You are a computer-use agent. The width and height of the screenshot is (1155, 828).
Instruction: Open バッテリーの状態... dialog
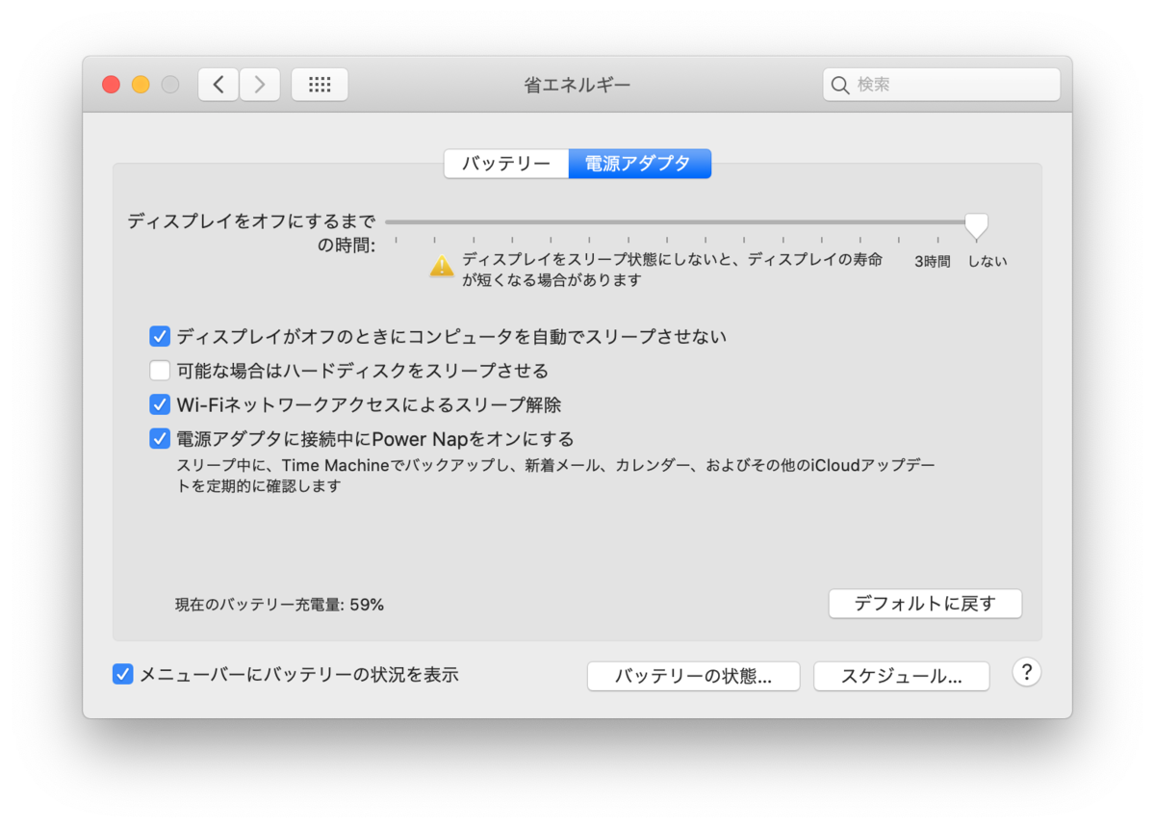(693, 676)
